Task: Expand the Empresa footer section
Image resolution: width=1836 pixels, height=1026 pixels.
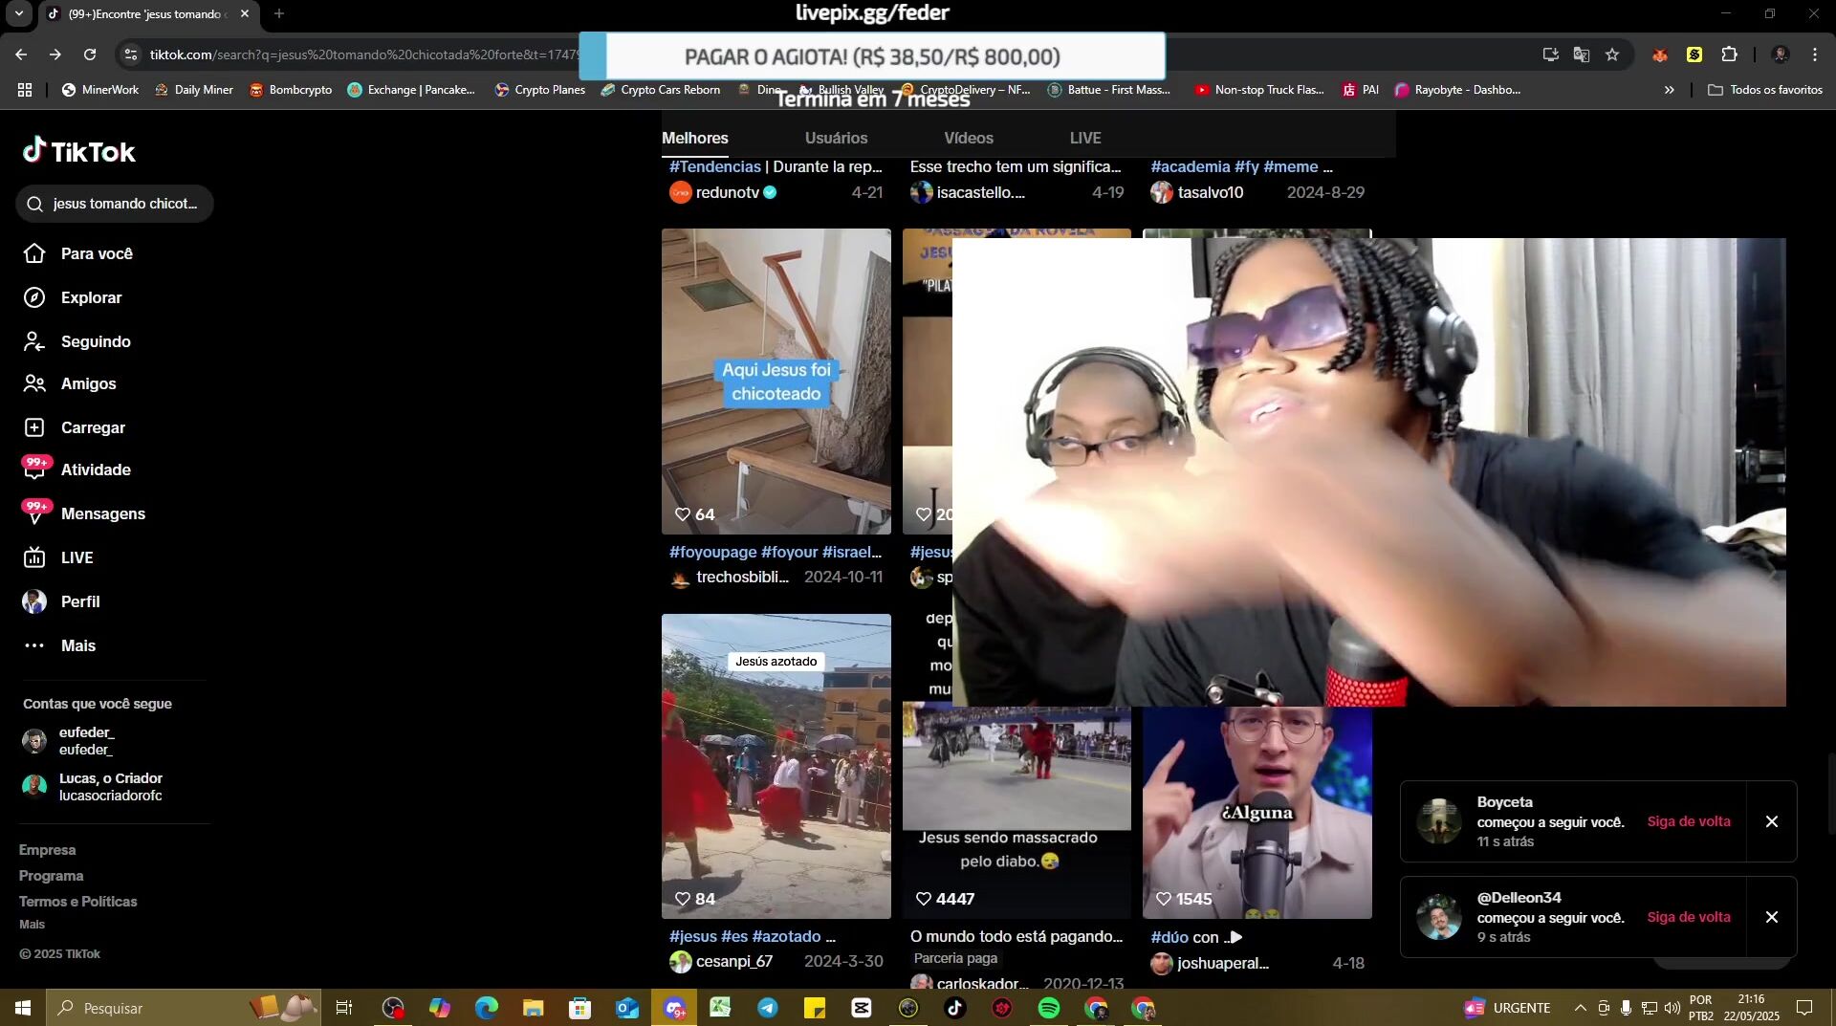Action: [x=47, y=850]
